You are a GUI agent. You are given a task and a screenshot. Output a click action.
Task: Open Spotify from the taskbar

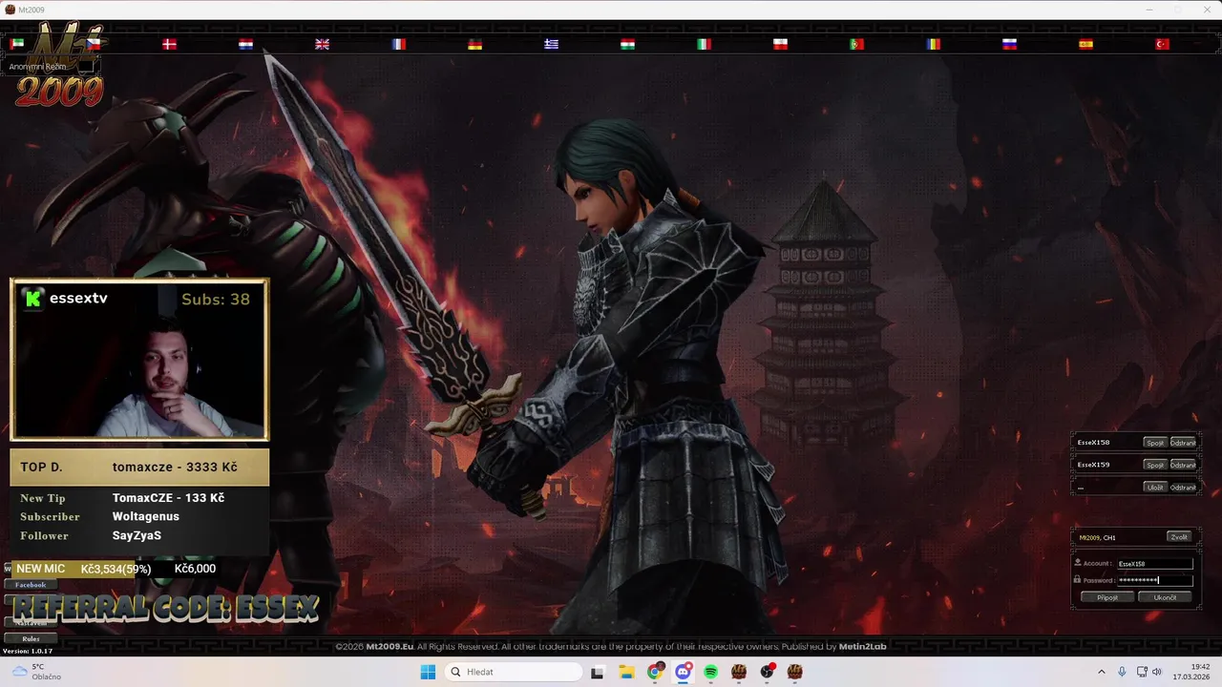click(710, 672)
